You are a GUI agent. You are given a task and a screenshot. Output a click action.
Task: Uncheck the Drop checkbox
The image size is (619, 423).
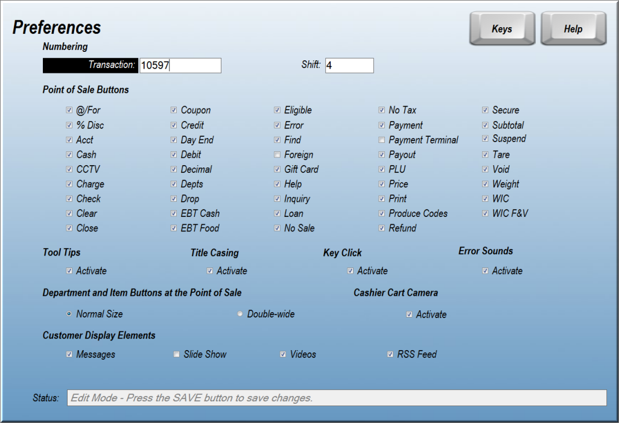[174, 199]
